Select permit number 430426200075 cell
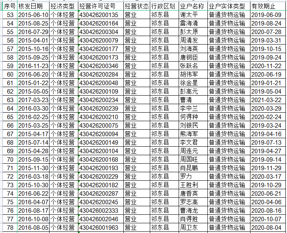Screen dimensions: 287x233 [99, 125]
